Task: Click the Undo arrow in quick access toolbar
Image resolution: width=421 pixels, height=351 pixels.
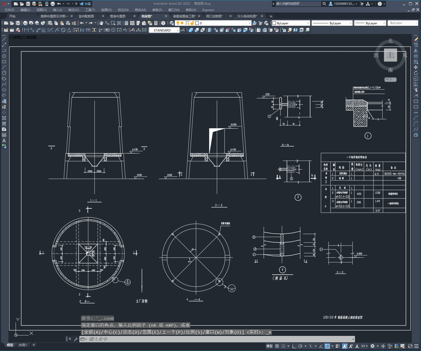Action: [x=59, y=4]
